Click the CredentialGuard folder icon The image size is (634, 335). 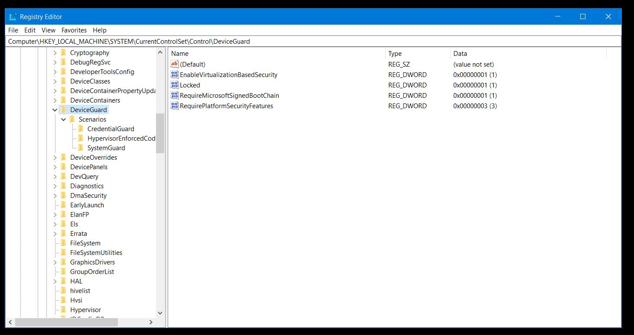(x=81, y=129)
